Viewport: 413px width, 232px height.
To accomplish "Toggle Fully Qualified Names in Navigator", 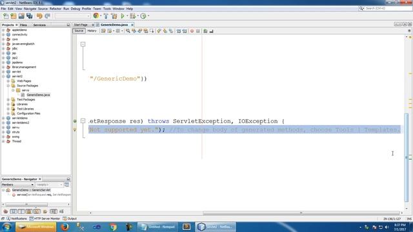I will (45, 211).
